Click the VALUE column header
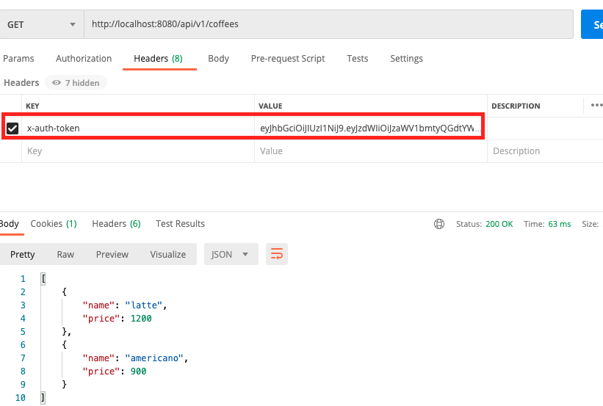This screenshot has height=406, width=603. click(x=270, y=106)
